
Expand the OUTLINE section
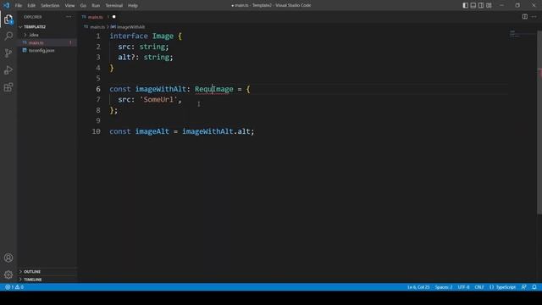47,271
